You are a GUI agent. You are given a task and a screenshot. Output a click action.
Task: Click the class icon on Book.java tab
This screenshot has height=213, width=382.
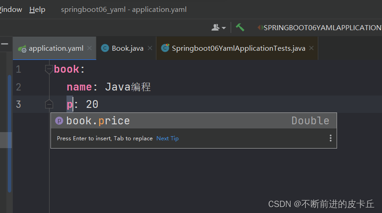(105, 48)
